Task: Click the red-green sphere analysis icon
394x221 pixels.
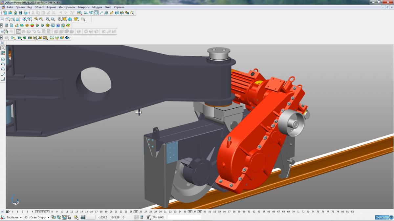Action: tap(32, 25)
